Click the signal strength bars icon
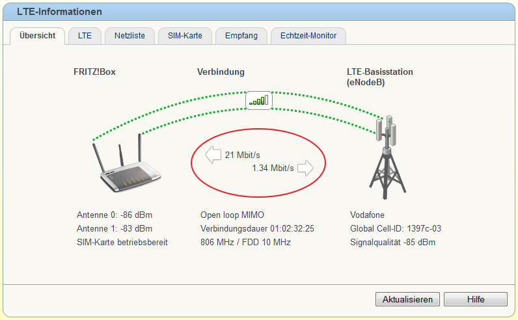 point(258,100)
